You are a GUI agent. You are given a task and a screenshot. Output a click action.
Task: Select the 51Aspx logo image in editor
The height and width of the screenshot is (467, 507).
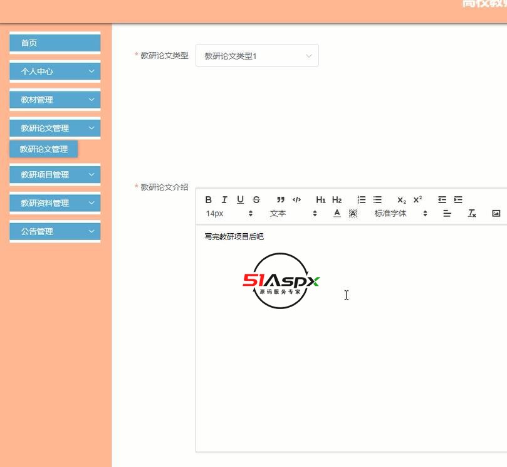(x=281, y=281)
